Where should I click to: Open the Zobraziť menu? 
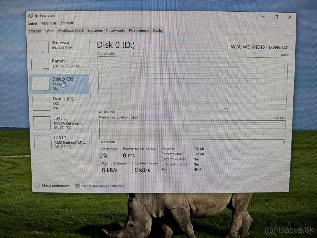67,23
